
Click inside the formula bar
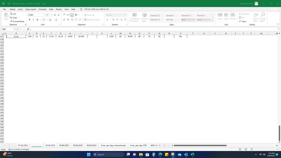[x=154, y=29]
